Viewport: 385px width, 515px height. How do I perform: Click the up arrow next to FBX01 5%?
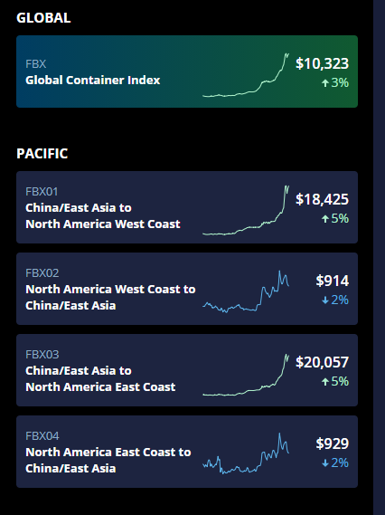pyautogui.click(x=325, y=219)
